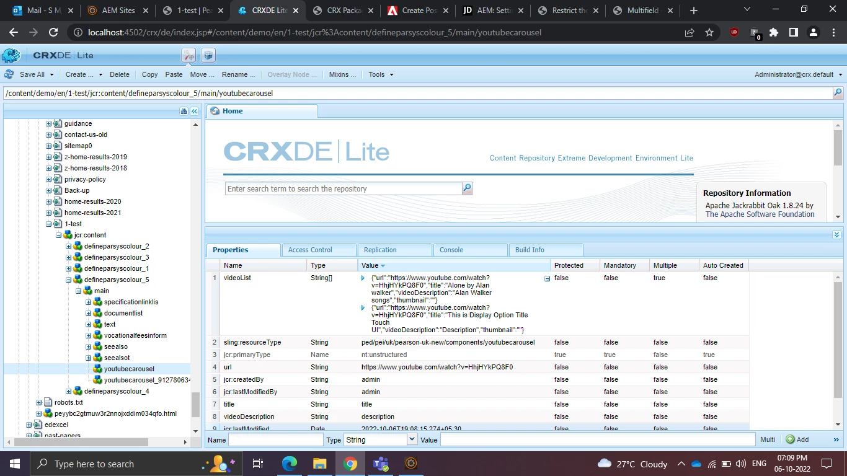This screenshot has height=476, width=847.
Task: Expand the edexcel tree node
Action: pos(29,425)
